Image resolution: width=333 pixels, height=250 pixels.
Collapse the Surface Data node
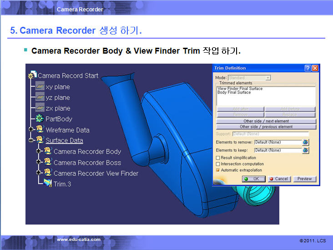tap(31, 140)
